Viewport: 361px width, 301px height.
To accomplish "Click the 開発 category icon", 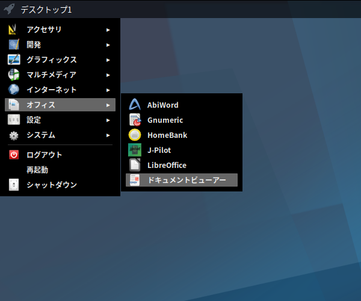I will tap(14, 45).
